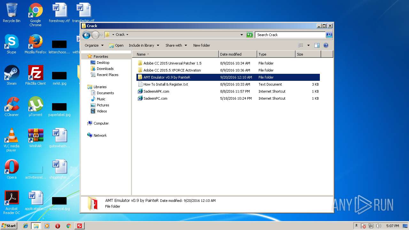Screen dimensions: 409x230
Task: Expand the Share with dropdown
Action: pos(176,45)
